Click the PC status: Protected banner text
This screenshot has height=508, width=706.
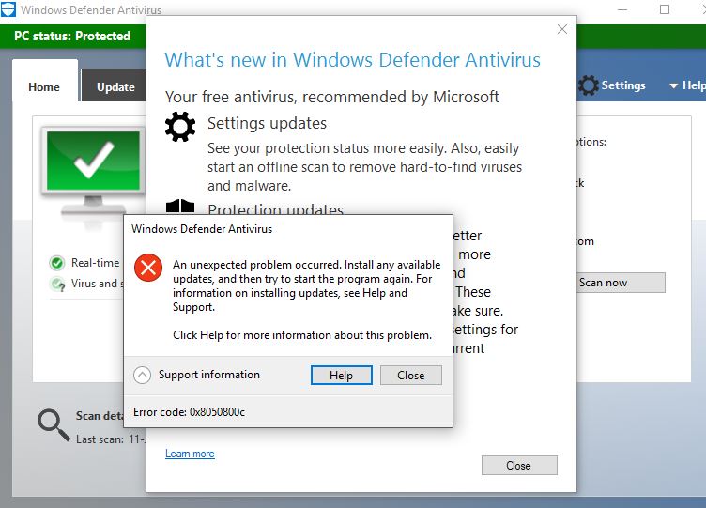coord(72,36)
